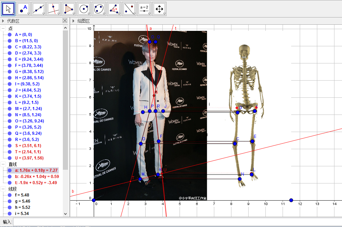342x227 pixels.
Task: Select the Slider a=2 tool
Action: [144, 9]
